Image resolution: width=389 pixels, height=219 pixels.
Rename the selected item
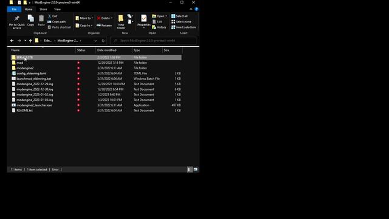pyautogui.click(x=104, y=26)
